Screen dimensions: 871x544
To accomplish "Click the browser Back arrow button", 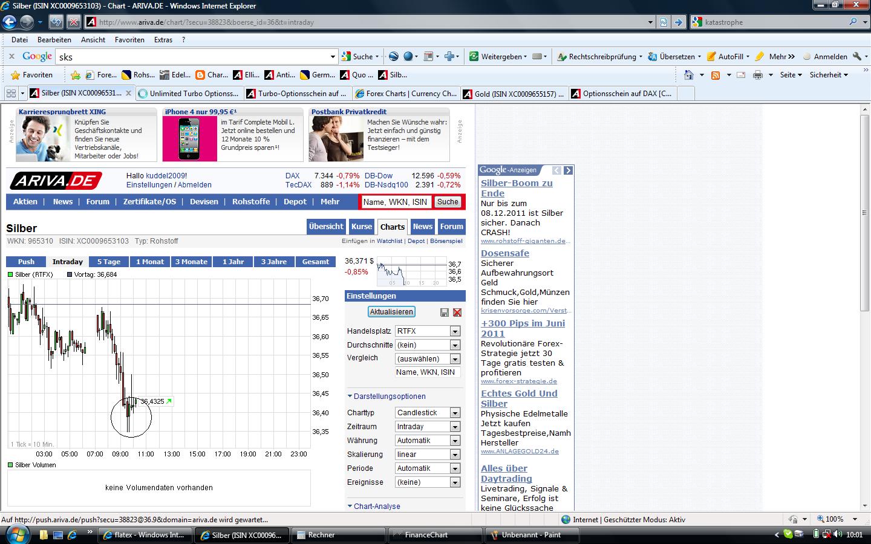I will pos(9,22).
